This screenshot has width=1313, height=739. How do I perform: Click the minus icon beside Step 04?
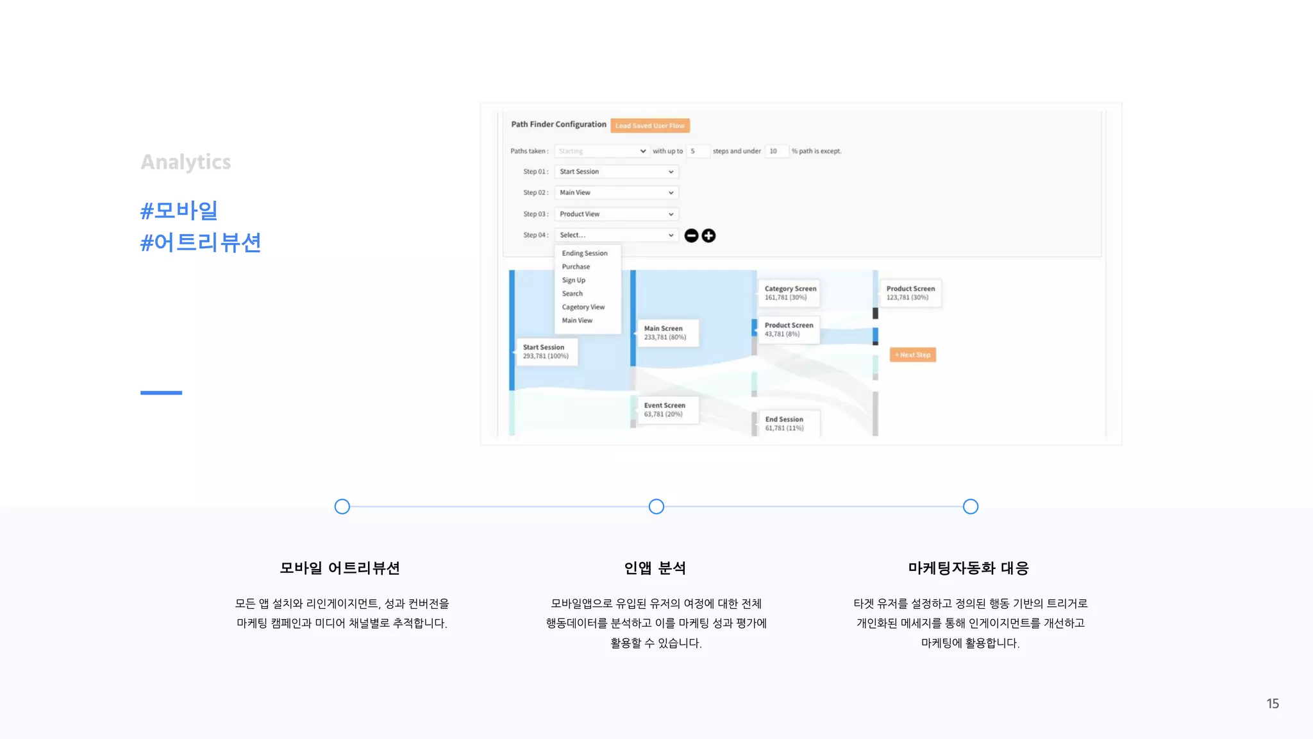691,235
